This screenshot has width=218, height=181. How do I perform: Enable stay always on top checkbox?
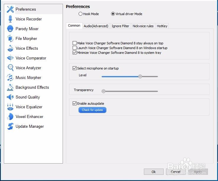coord(74,43)
